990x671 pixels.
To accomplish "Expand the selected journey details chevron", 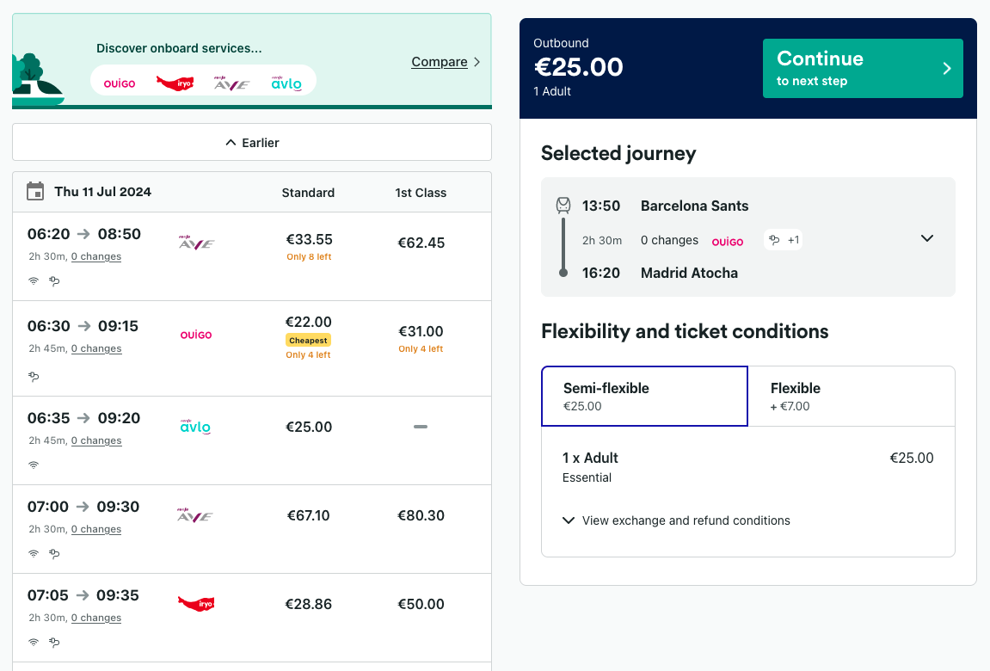I will [x=927, y=238].
